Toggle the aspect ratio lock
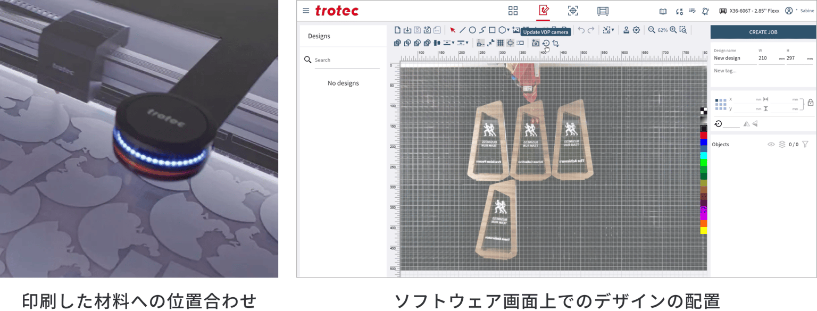Image resolution: width=817 pixels, height=311 pixels. 811,103
